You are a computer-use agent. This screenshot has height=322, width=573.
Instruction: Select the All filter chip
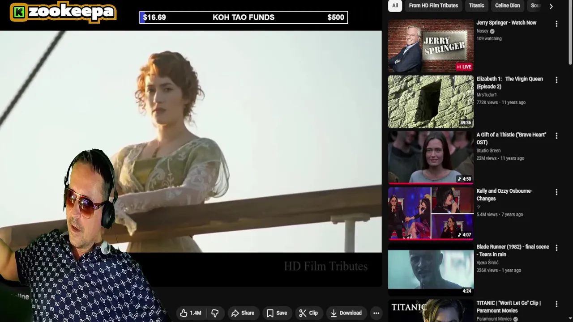pos(395,5)
